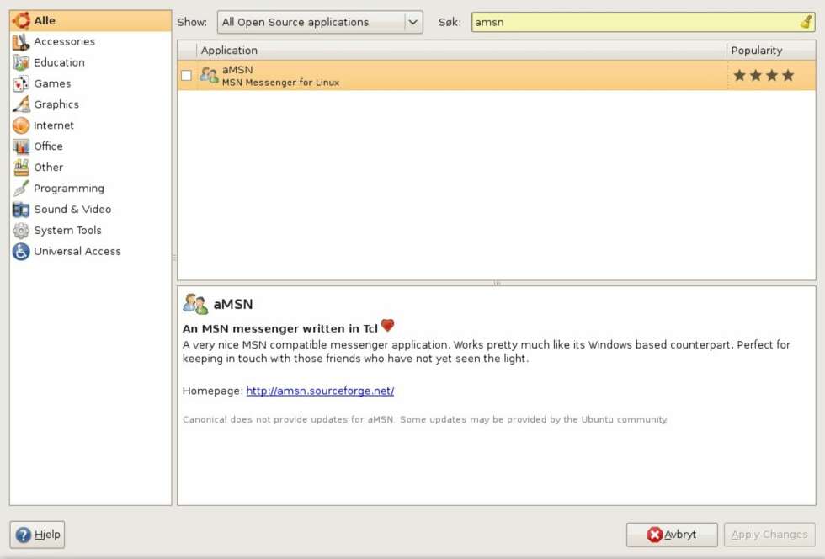
Task: Sort by the Popularity column header
Action: click(x=772, y=51)
